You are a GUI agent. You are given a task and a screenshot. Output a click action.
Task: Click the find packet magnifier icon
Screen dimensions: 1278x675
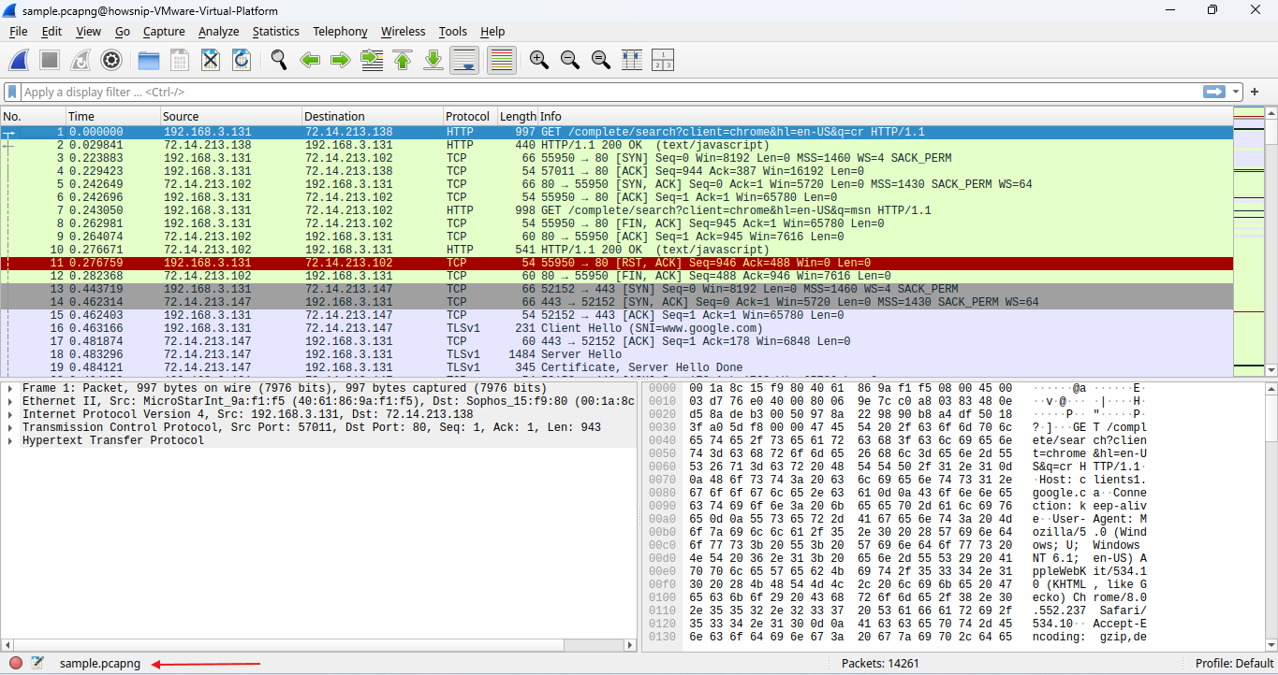tap(279, 60)
